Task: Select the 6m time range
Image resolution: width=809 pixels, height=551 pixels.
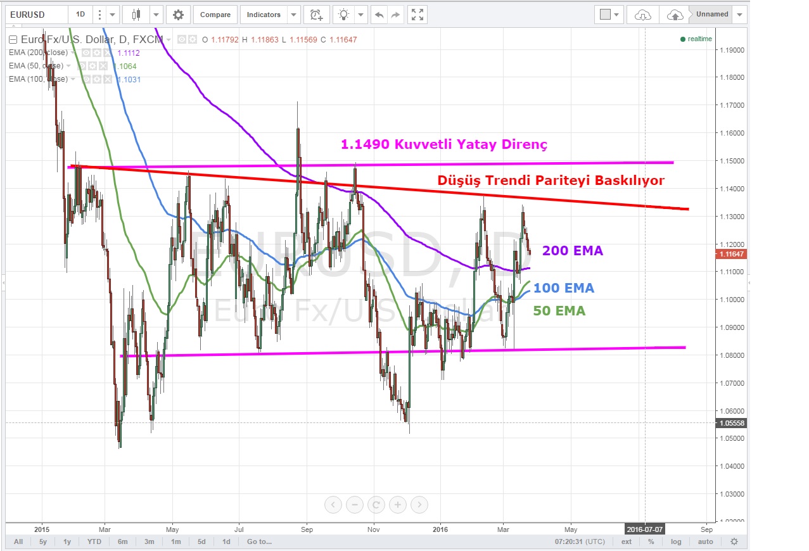Action: (122, 541)
